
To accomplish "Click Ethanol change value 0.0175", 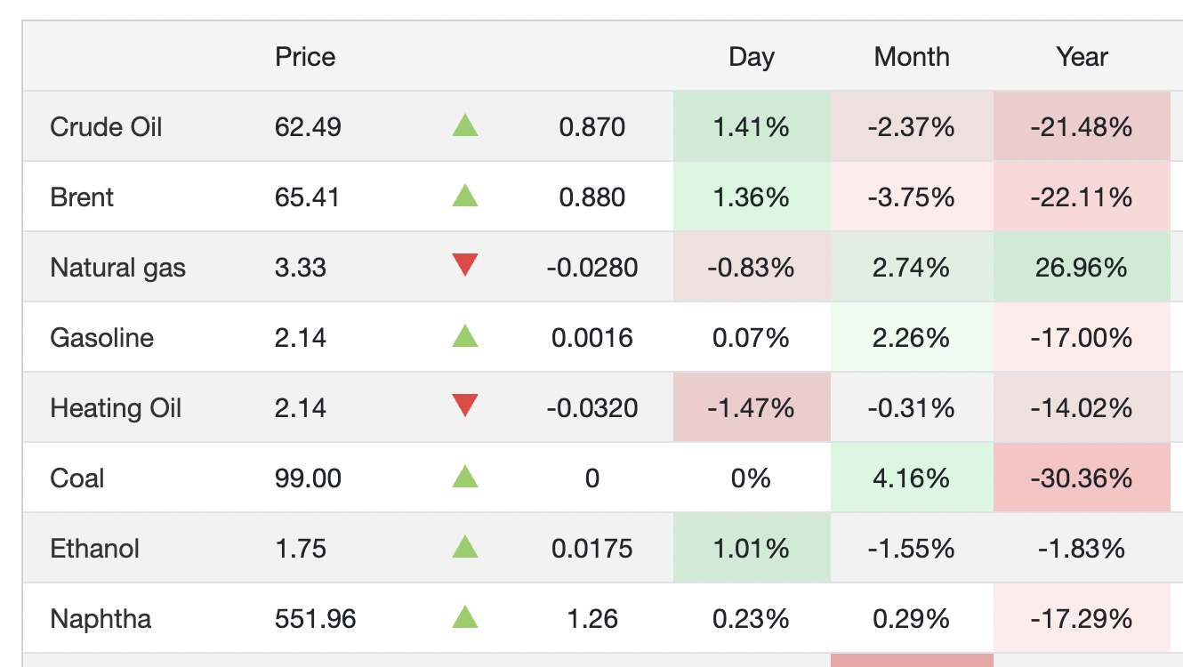I will [592, 549].
